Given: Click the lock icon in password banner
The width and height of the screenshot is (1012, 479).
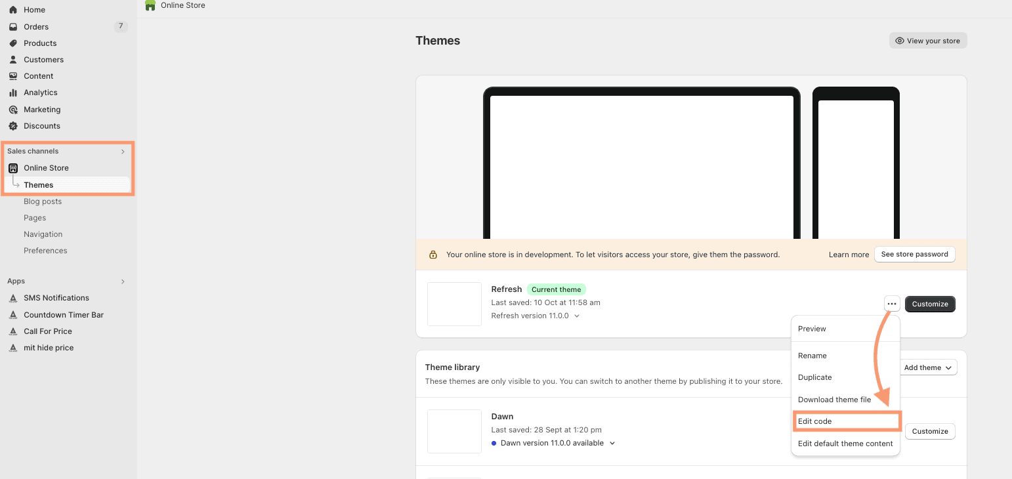Looking at the screenshot, I should (x=433, y=255).
